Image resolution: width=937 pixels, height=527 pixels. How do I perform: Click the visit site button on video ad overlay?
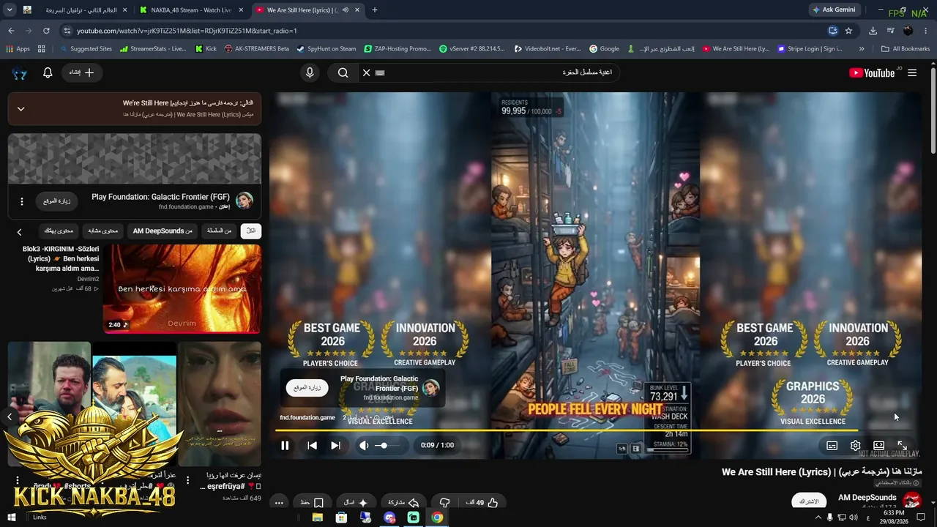pyautogui.click(x=306, y=388)
